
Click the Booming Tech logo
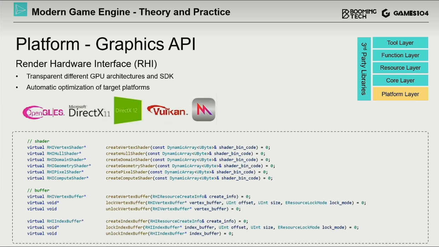tap(359, 13)
